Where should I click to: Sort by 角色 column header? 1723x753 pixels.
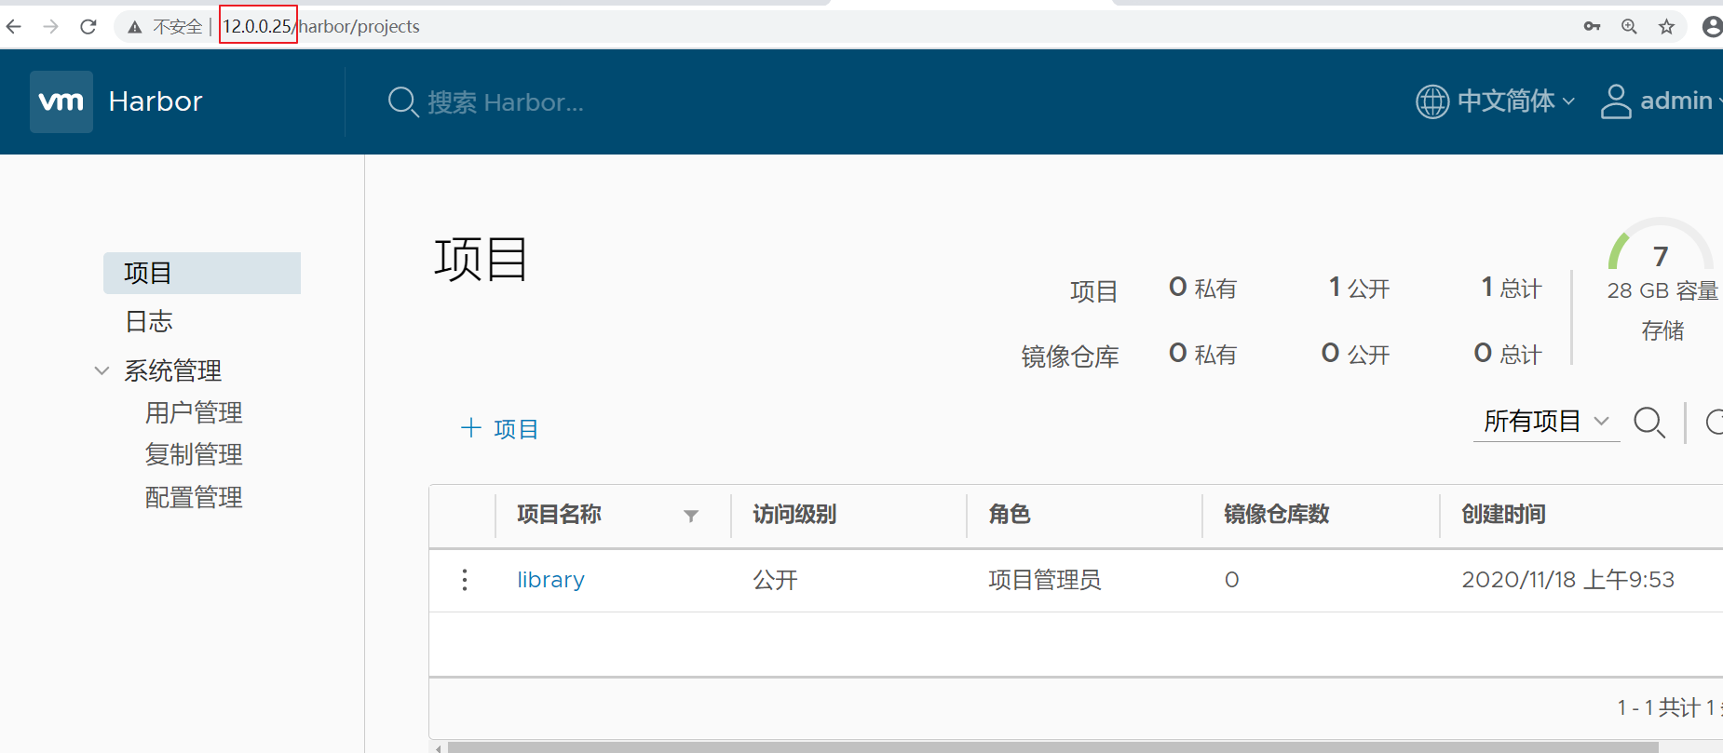tap(1010, 514)
